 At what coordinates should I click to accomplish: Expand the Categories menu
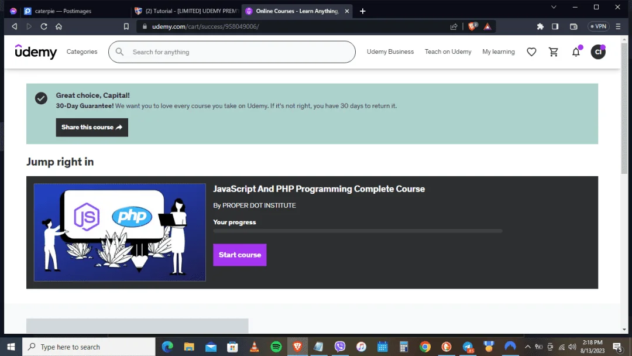[x=82, y=52]
